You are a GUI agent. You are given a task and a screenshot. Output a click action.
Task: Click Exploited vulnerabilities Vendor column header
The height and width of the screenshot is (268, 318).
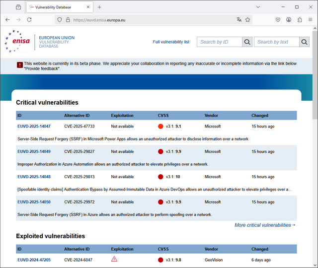(211, 249)
